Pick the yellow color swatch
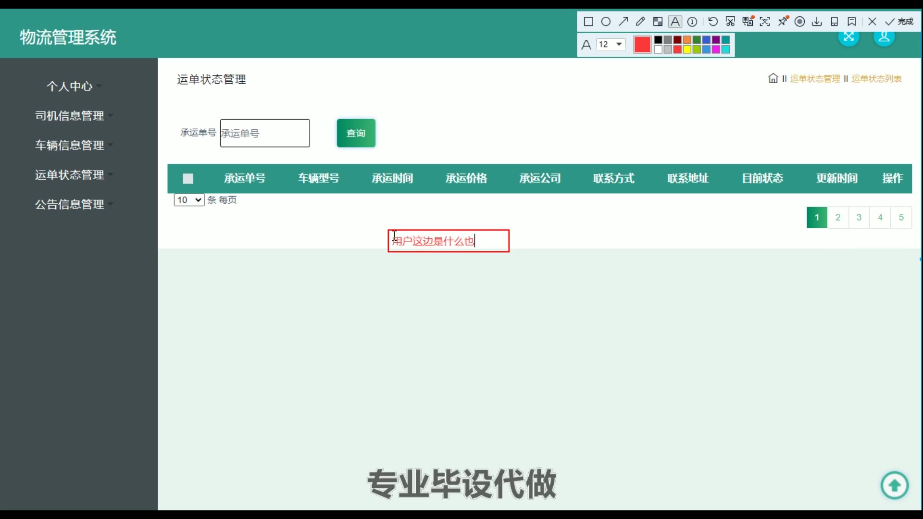 [687, 49]
